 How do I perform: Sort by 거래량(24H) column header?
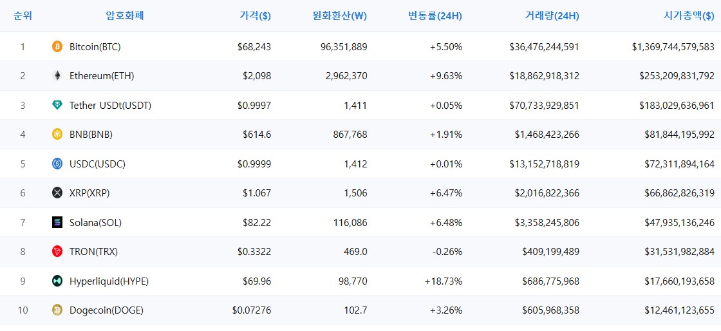click(552, 16)
